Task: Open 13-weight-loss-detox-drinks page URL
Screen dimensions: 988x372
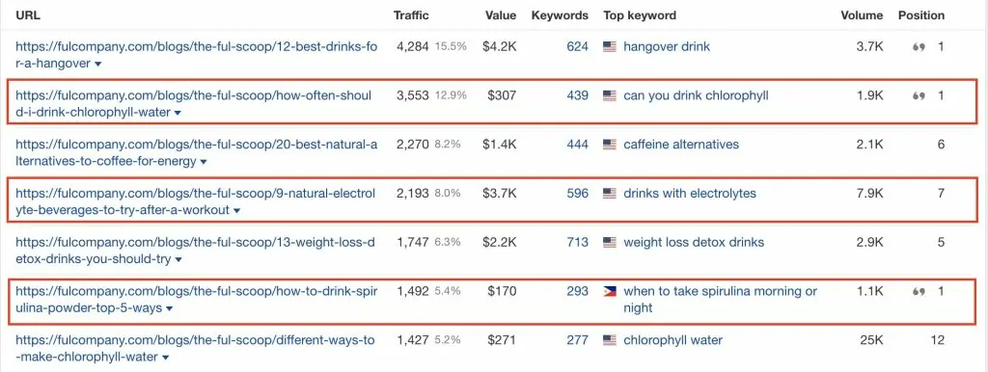Action: click(195, 251)
